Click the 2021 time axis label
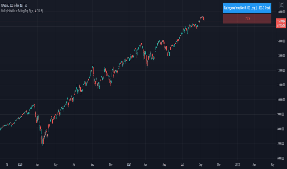The height and width of the screenshot is (169, 287). coord(129,164)
